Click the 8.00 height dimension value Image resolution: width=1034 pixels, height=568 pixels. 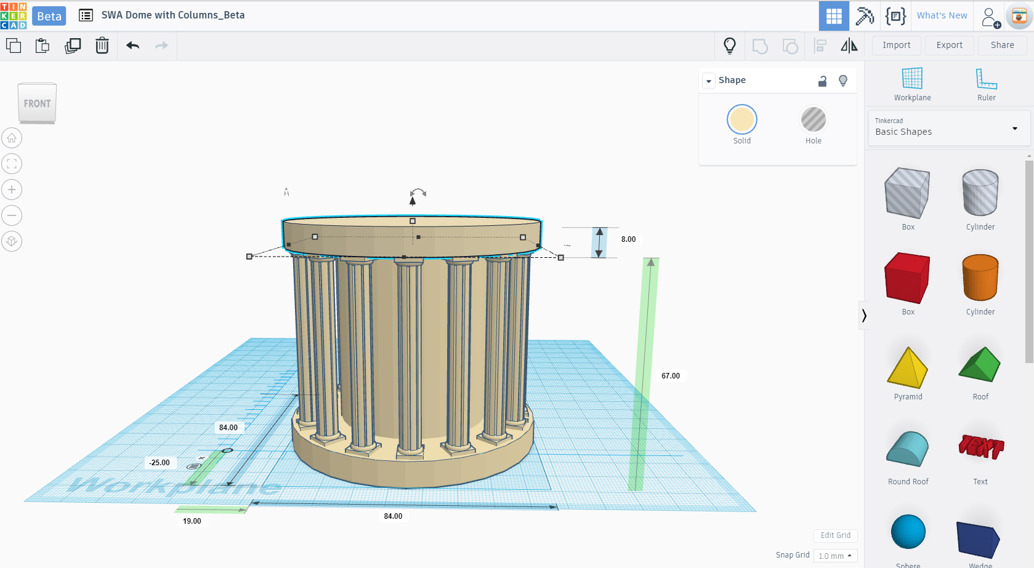[x=628, y=239]
